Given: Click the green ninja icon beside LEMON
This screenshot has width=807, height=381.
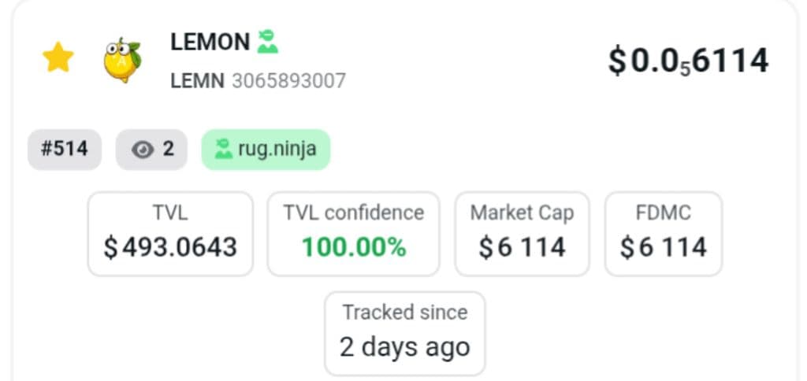Looking at the screenshot, I should [x=268, y=41].
